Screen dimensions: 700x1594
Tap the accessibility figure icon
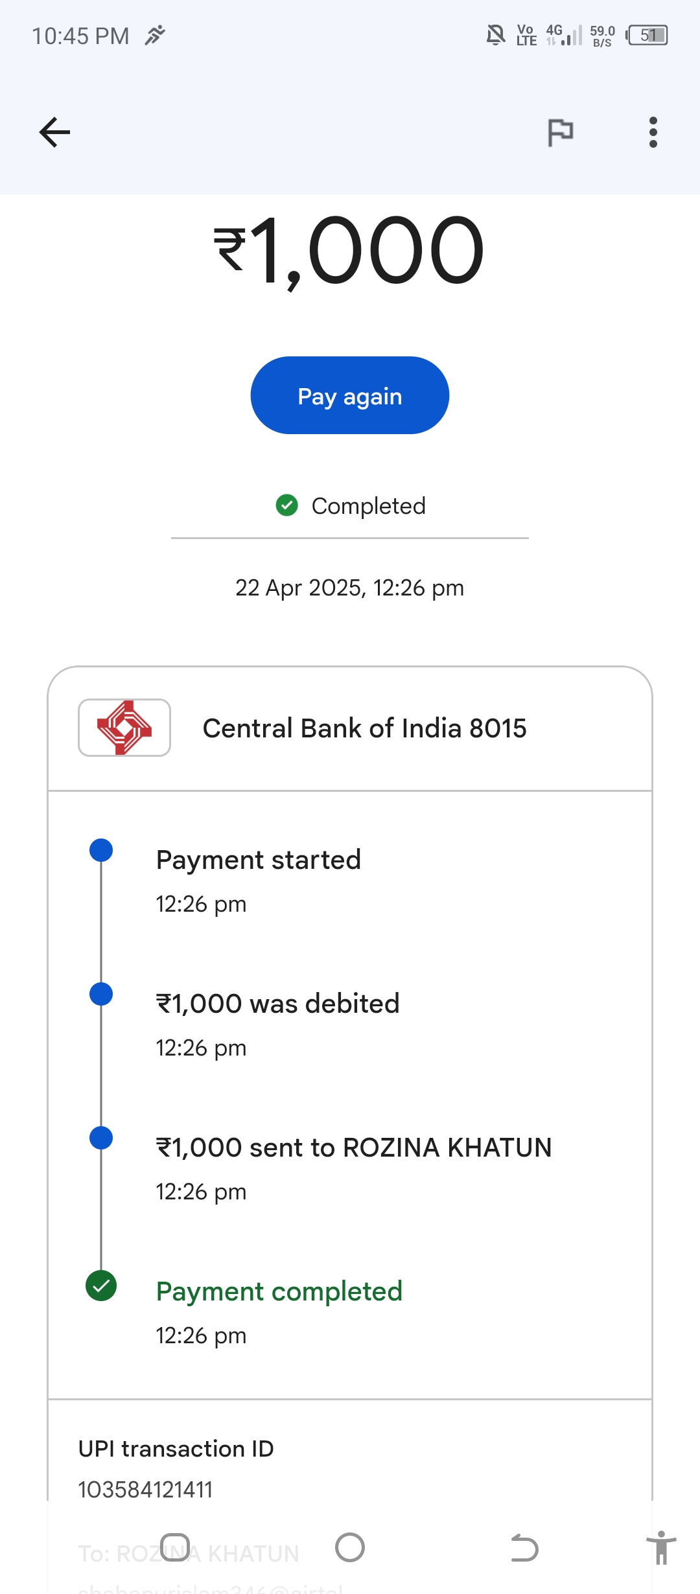661,1547
